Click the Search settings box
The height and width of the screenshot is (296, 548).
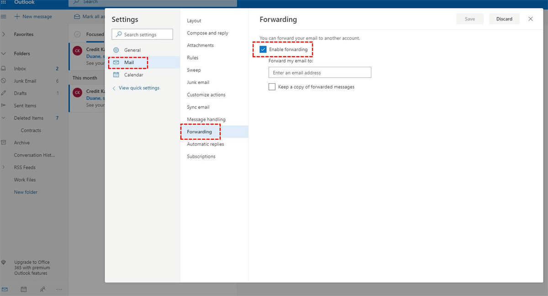pos(142,34)
